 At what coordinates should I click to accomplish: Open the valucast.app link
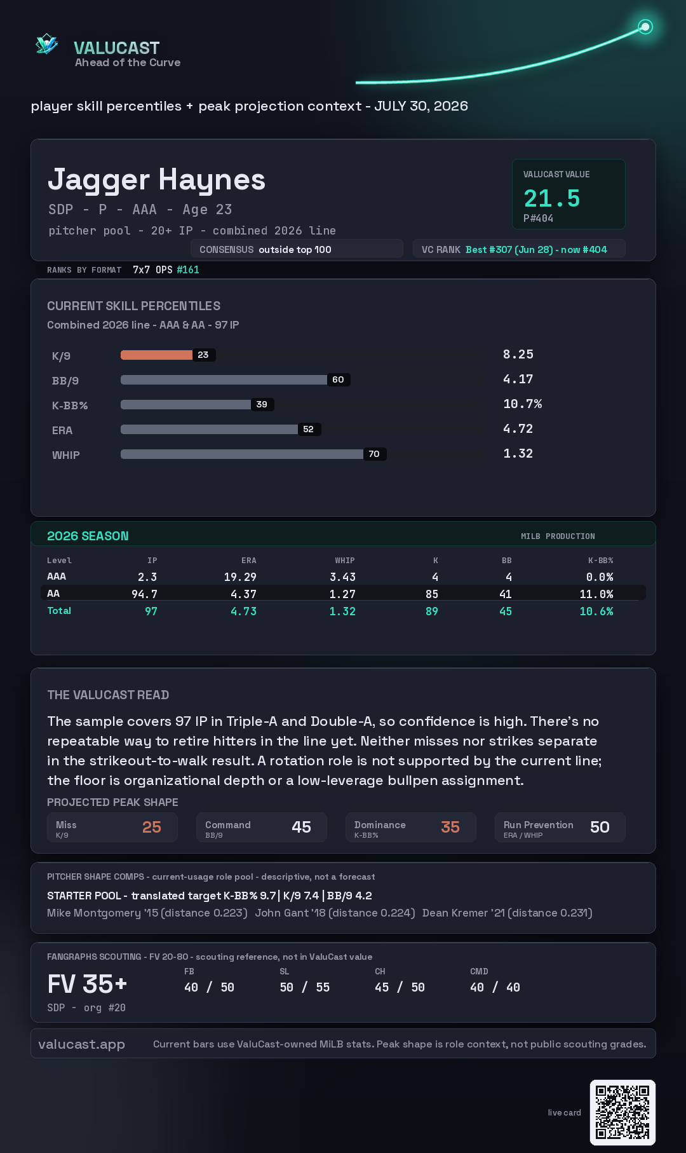[x=81, y=1044]
